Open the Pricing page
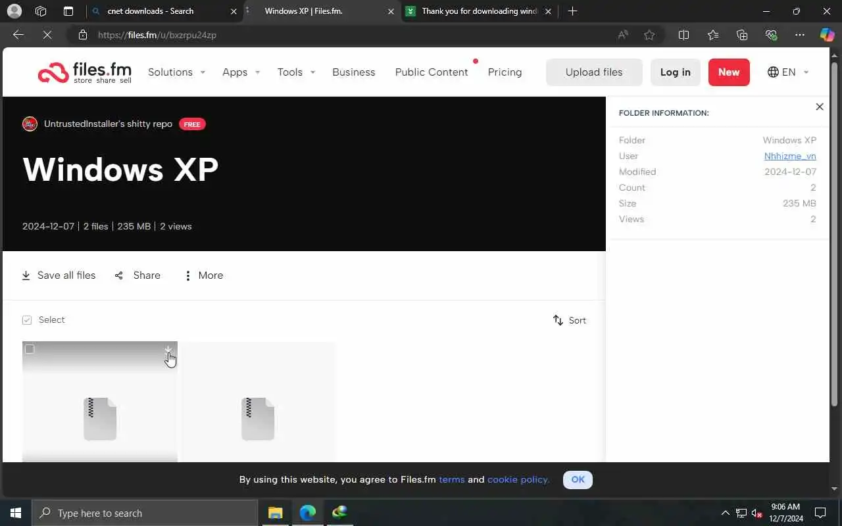 [505, 72]
